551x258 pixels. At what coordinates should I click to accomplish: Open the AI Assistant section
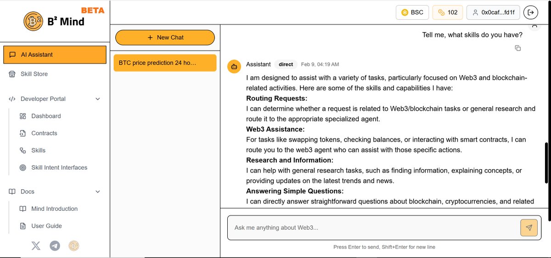point(55,55)
